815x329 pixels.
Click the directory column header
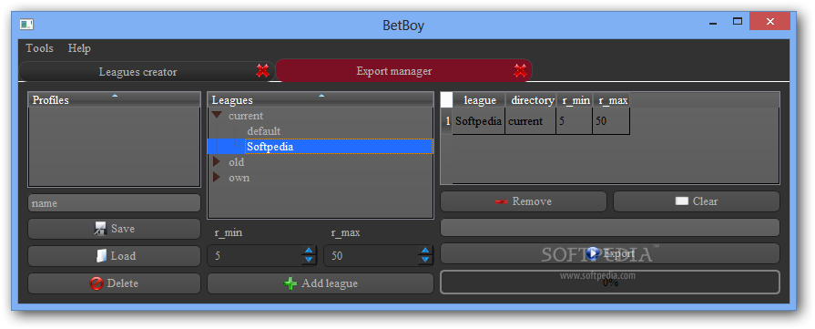(x=531, y=100)
